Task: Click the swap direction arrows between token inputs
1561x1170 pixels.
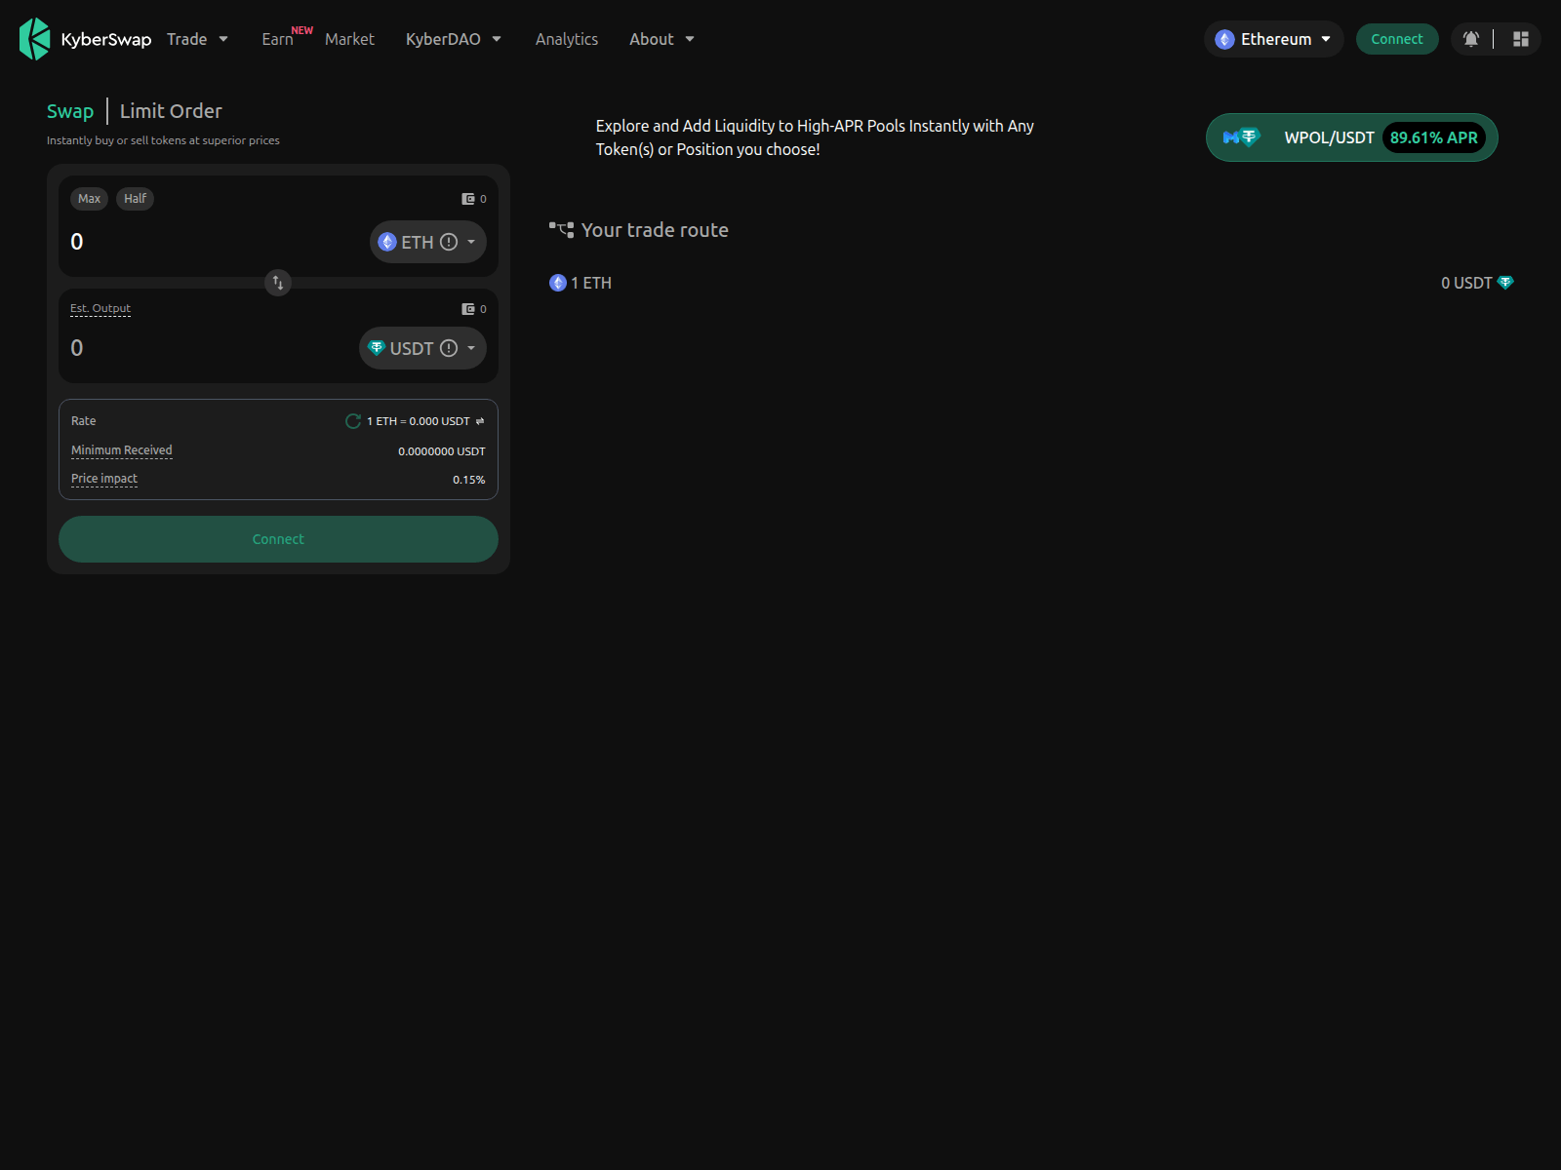Action: tap(278, 283)
